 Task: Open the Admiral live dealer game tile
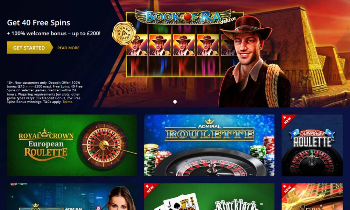point(72,197)
